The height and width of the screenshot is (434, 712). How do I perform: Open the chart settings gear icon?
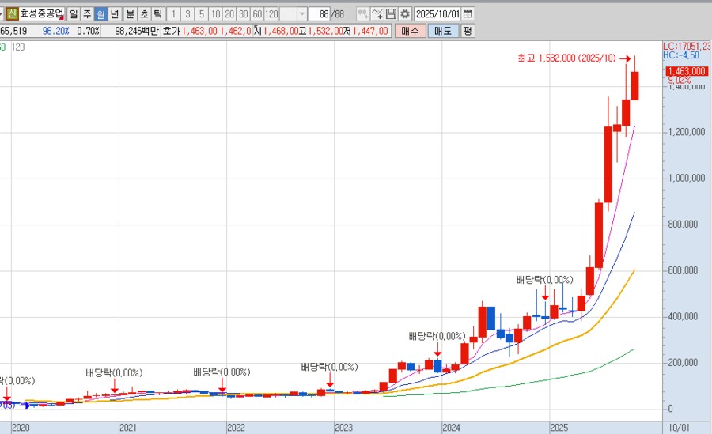click(405, 14)
